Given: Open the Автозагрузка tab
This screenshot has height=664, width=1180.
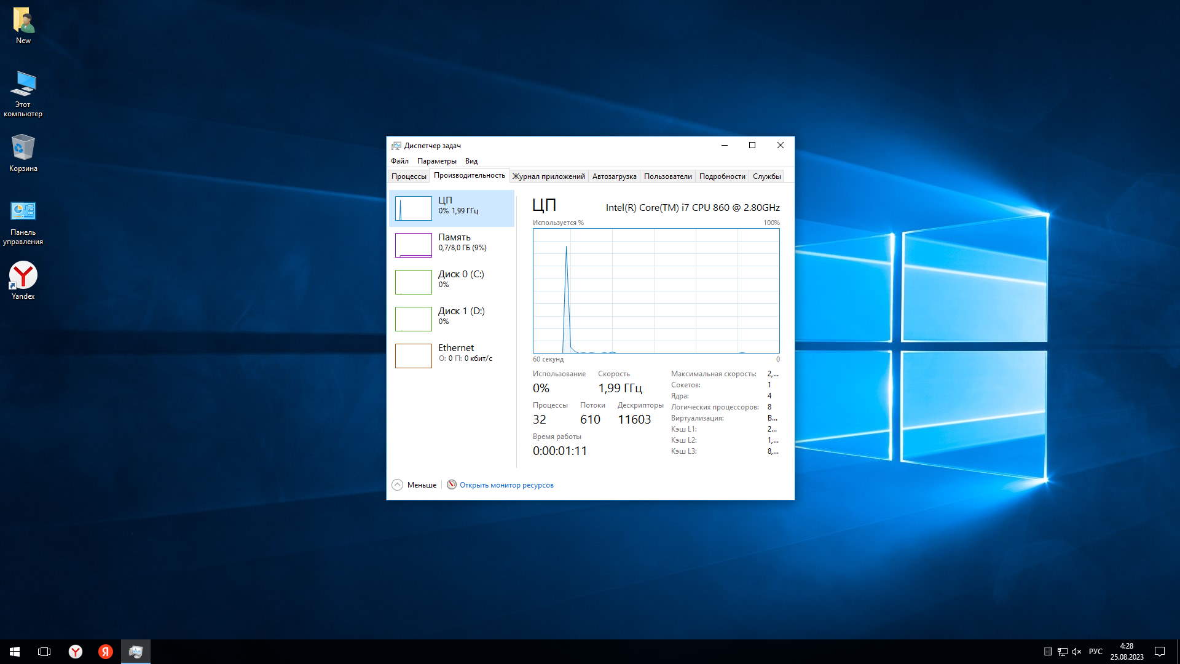Looking at the screenshot, I should coord(614,176).
